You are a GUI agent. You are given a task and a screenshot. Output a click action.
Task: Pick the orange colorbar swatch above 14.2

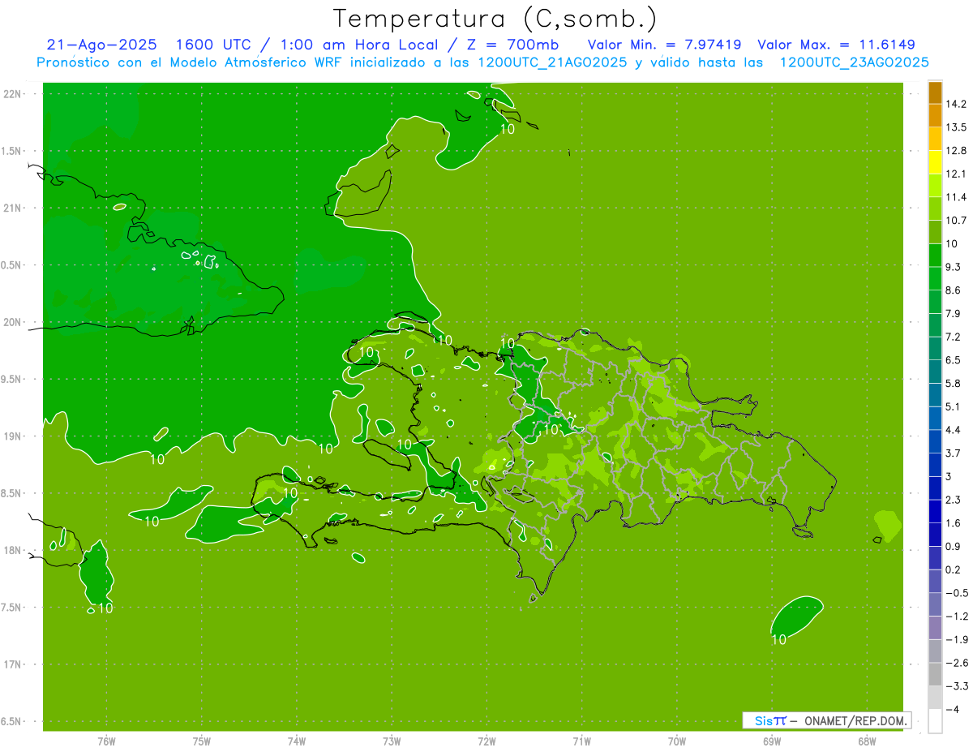935,92
